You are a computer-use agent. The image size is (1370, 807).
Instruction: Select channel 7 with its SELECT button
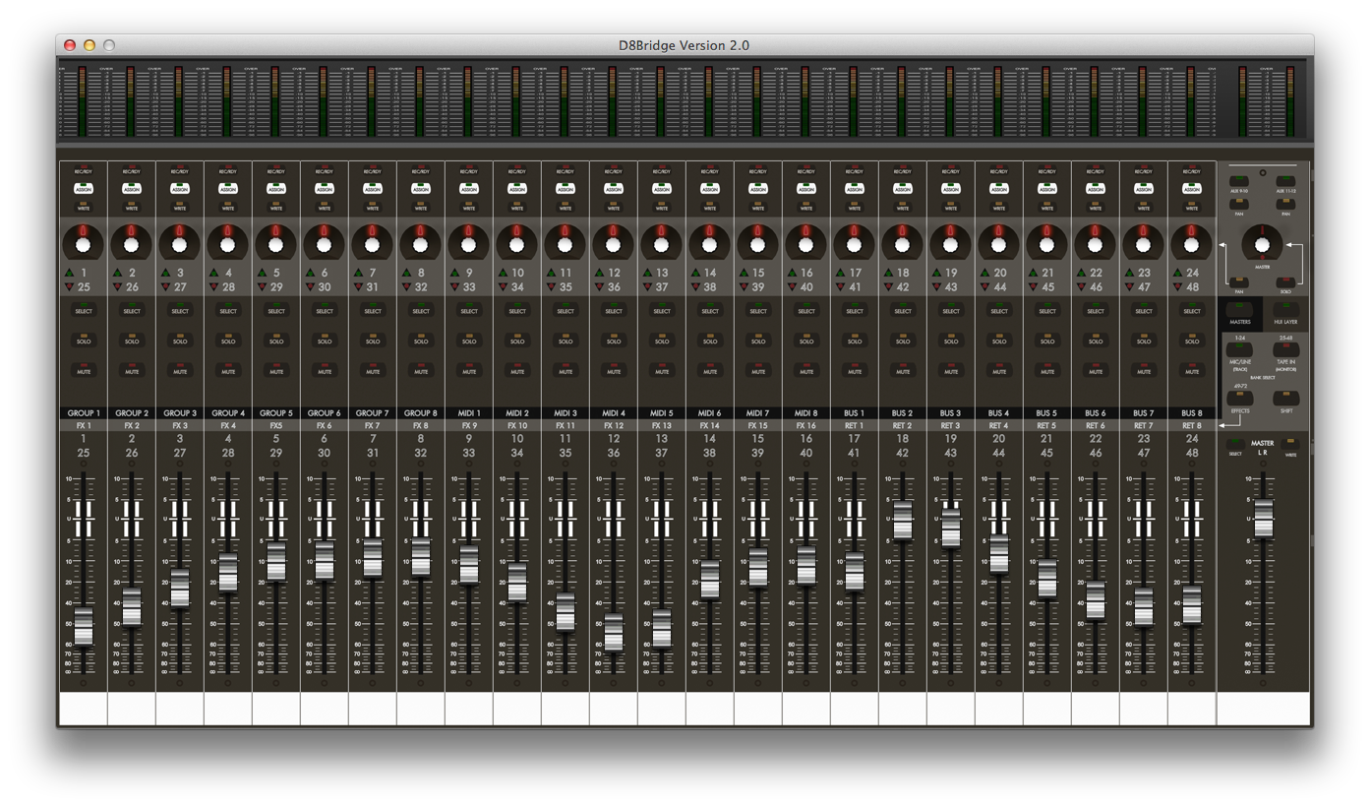tap(373, 309)
